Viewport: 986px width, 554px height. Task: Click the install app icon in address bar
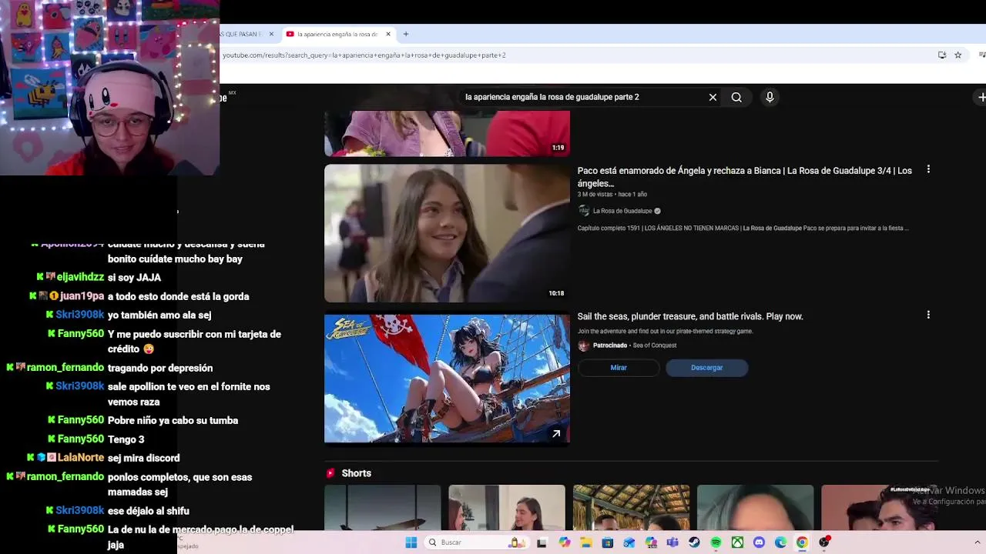point(942,55)
